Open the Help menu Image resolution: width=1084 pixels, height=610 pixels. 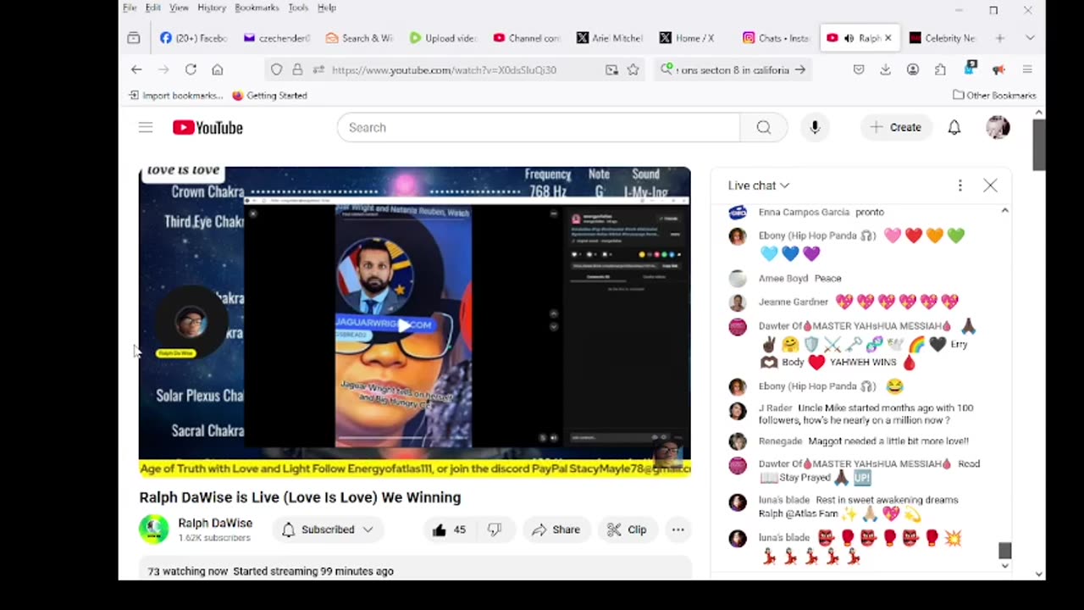pos(327,8)
